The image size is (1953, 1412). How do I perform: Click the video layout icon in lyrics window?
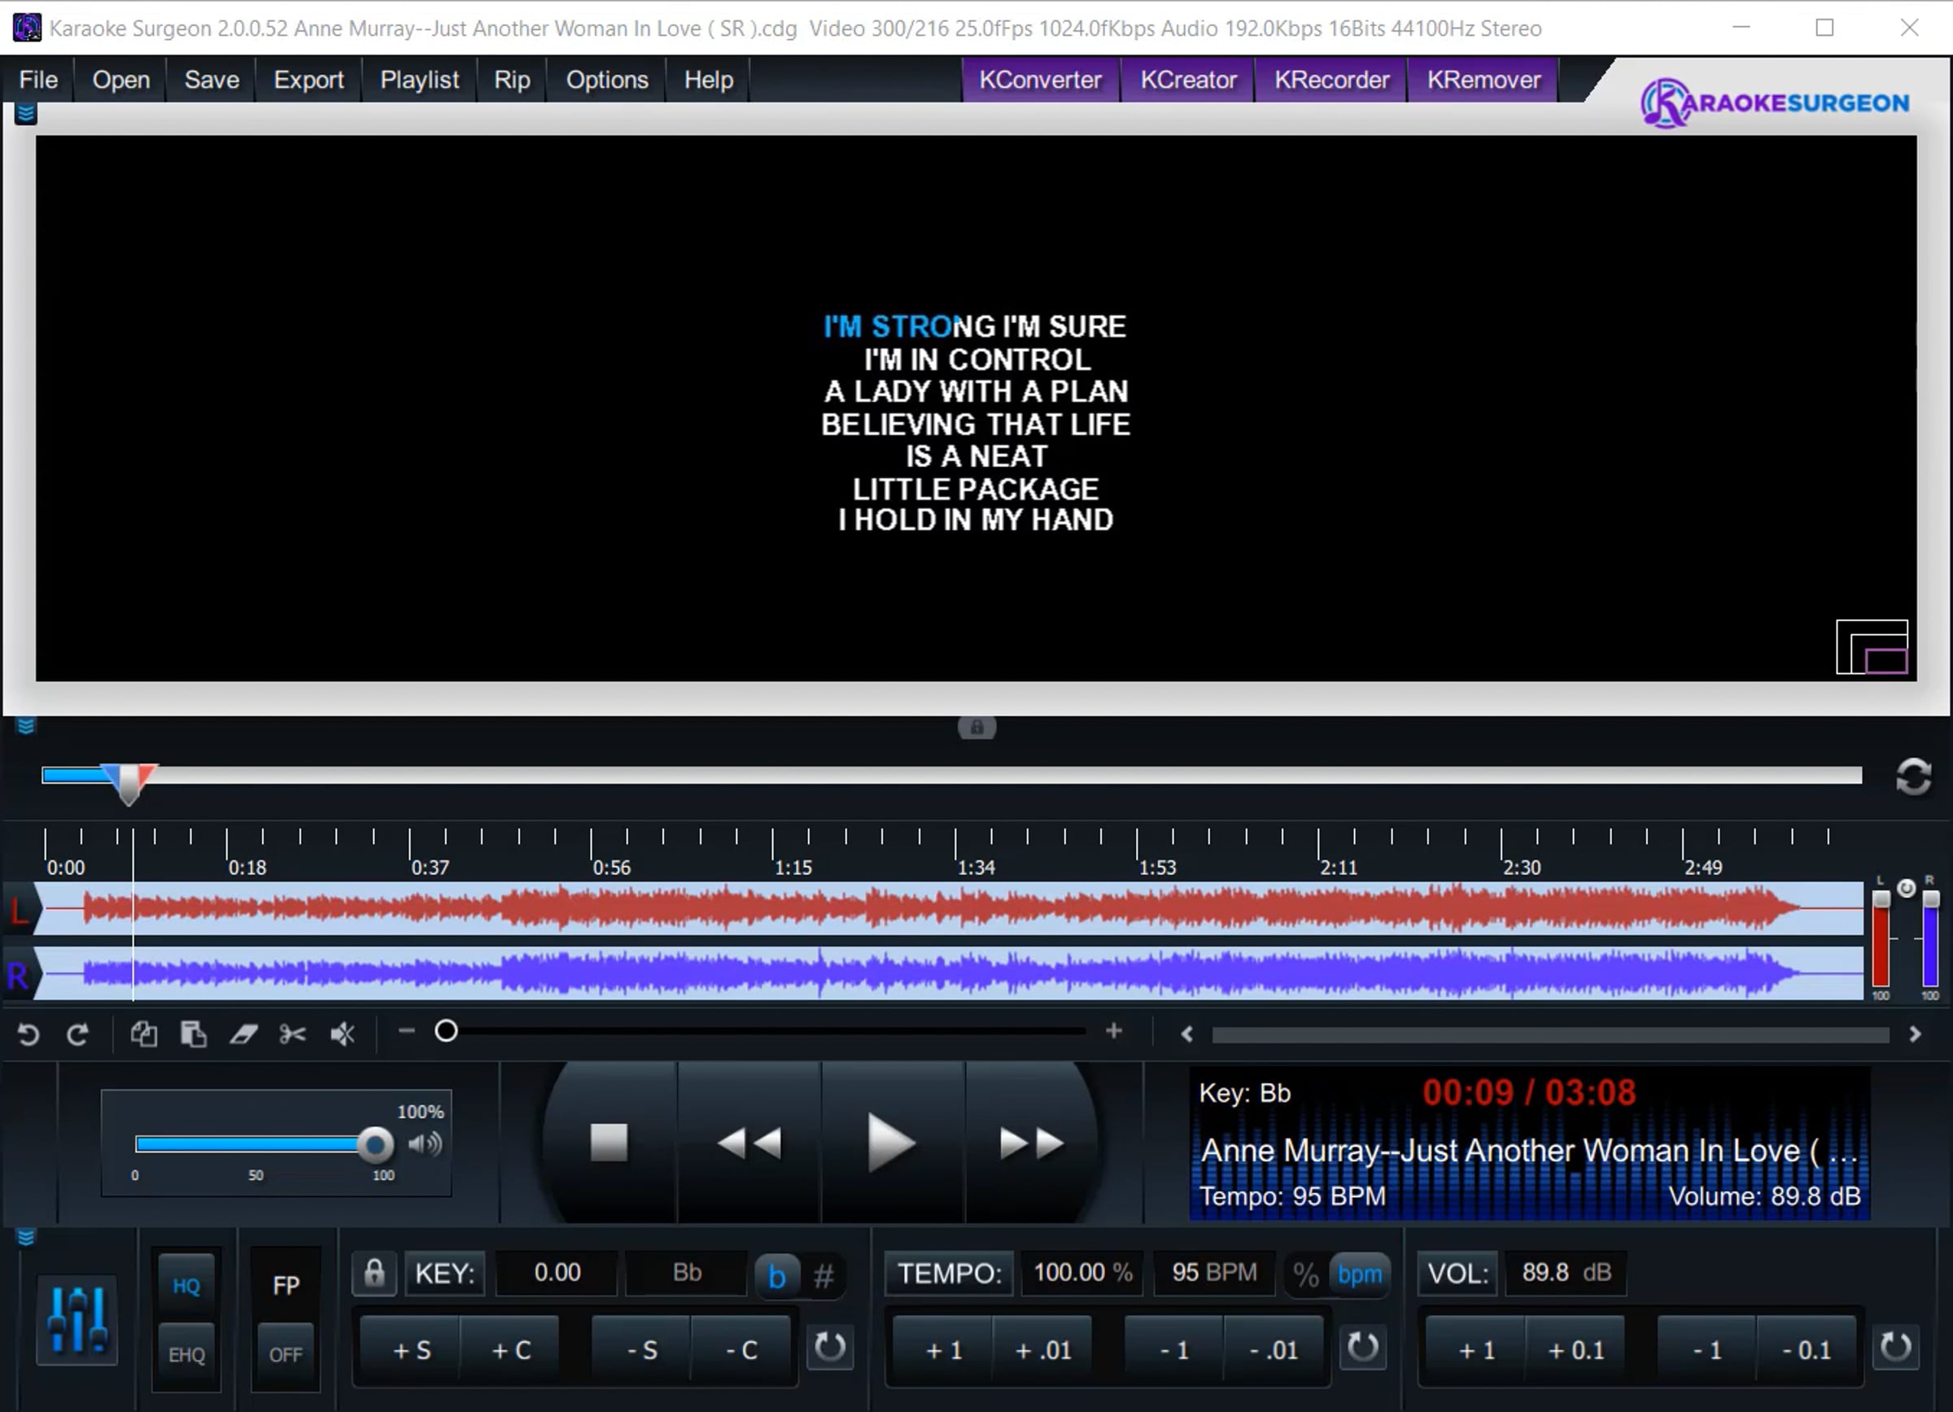(1872, 647)
